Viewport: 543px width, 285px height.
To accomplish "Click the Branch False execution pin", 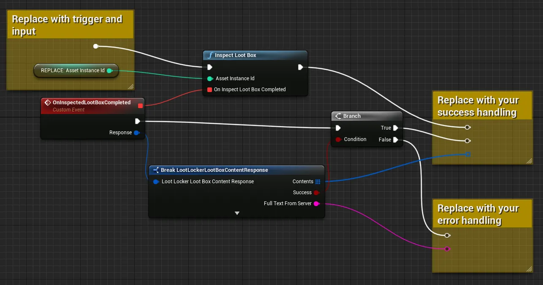I will [395, 140].
